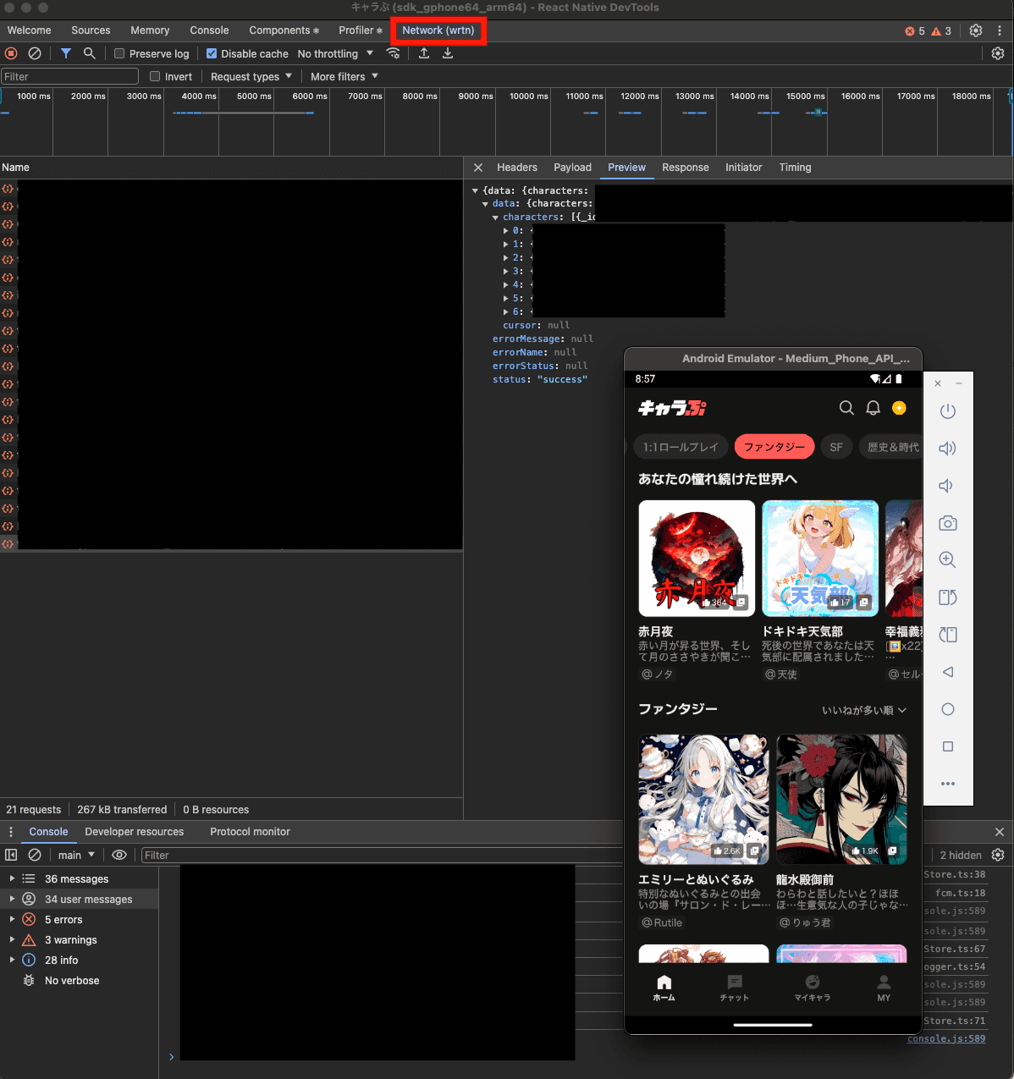Uncheck the Disable cache checkbox
The height and width of the screenshot is (1079, 1014).
212,53
